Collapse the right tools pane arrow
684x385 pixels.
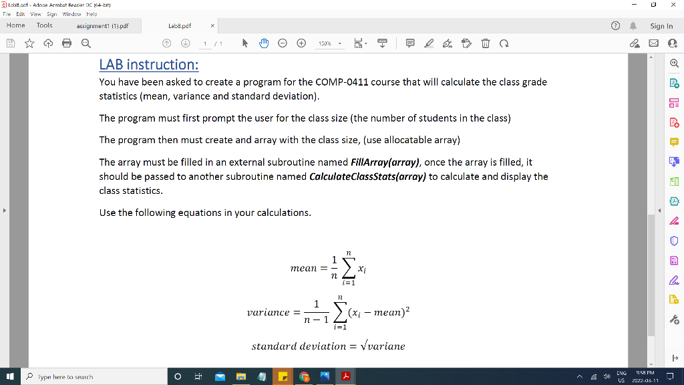coord(659,211)
